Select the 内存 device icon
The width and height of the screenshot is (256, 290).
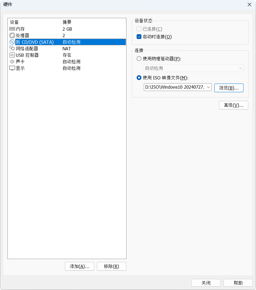point(12,29)
